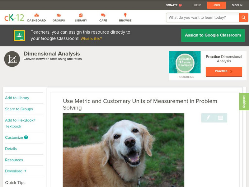Open the Resources link
The width and height of the screenshot is (249, 187).
pyautogui.click(x=14, y=160)
